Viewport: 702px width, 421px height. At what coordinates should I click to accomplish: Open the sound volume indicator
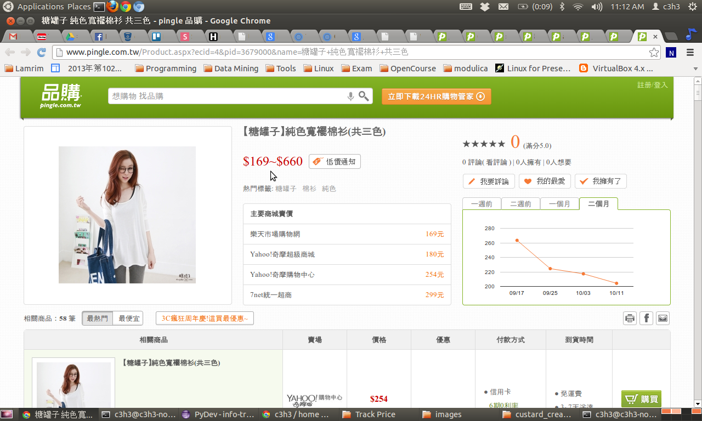(x=597, y=7)
